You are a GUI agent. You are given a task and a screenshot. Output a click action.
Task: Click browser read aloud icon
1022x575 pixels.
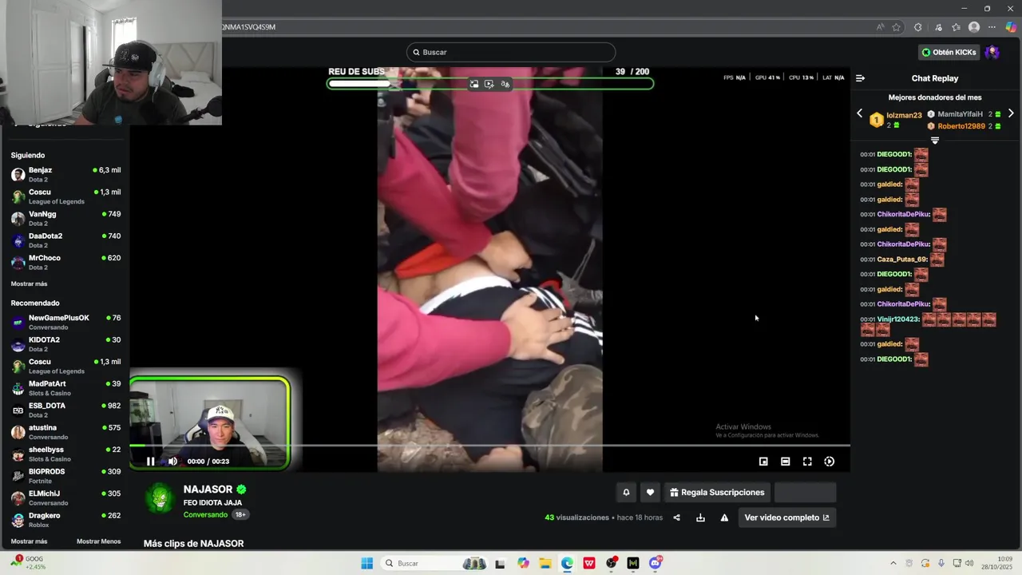click(x=881, y=27)
